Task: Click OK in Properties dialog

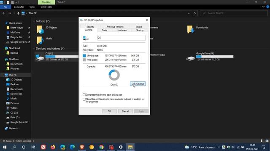Action: coord(109,111)
